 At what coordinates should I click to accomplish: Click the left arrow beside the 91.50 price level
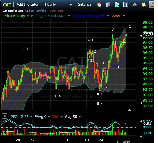(141, 103)
